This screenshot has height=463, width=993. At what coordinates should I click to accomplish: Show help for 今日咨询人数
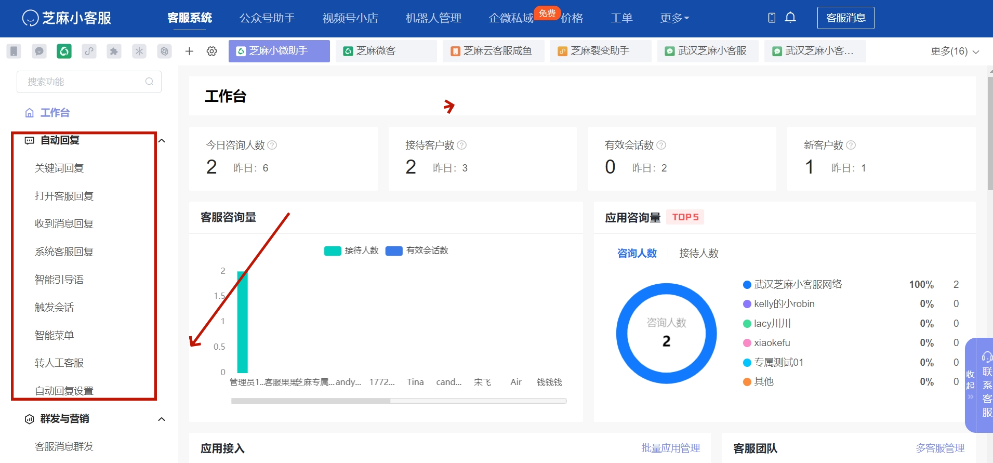coord(272,145)
